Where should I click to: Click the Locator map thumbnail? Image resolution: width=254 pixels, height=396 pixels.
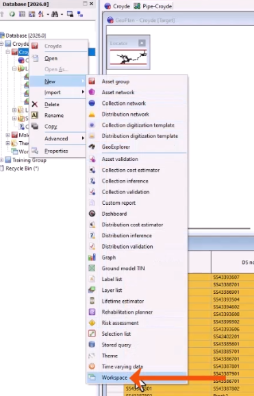[x=128, y=57]
